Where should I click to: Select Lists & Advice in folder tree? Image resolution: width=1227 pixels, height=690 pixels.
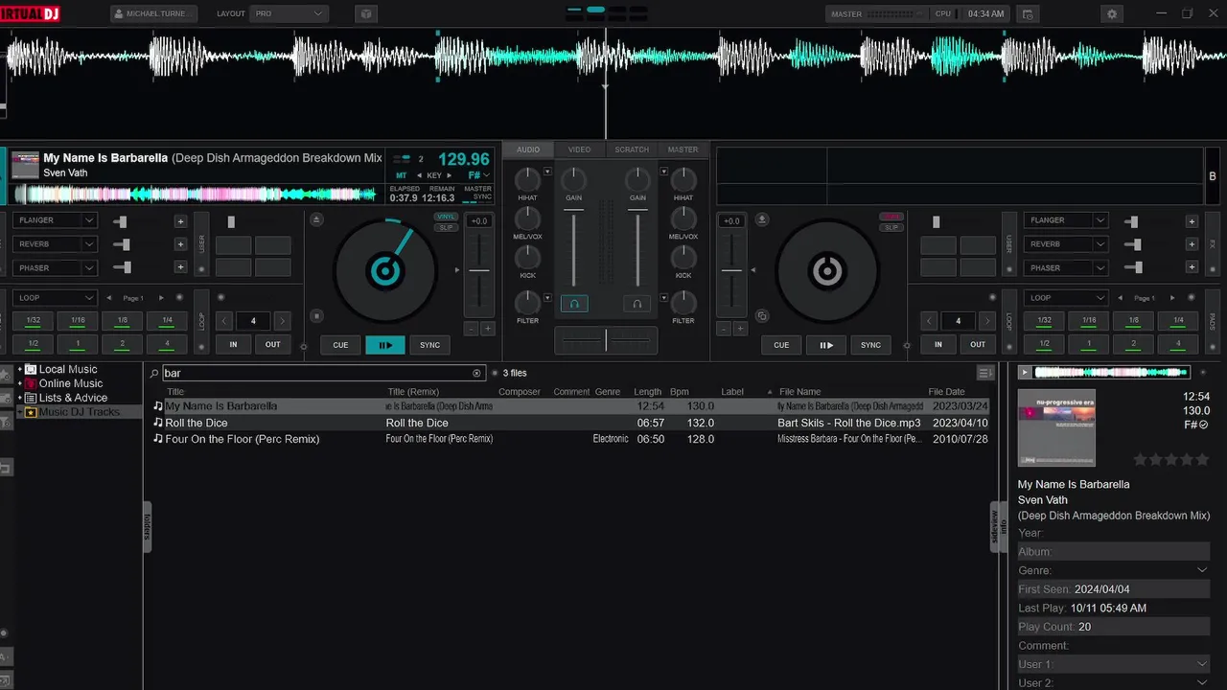[x=73, y=398]
